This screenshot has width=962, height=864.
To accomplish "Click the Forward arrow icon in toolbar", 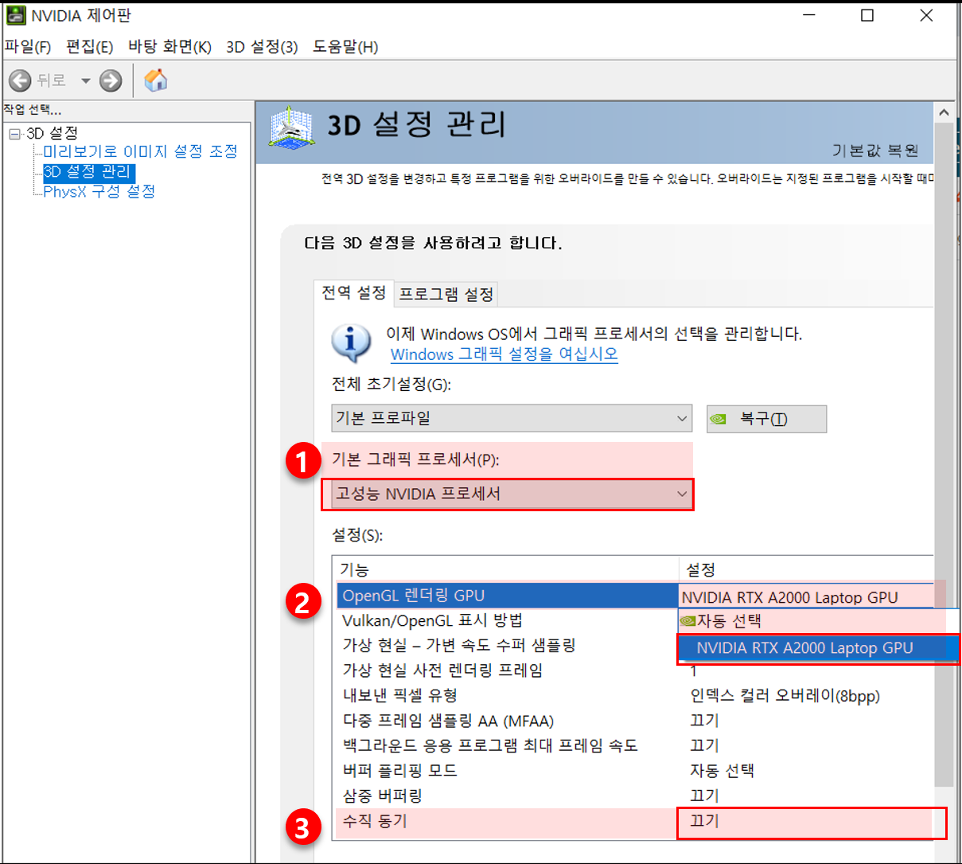I will [111, 80].
